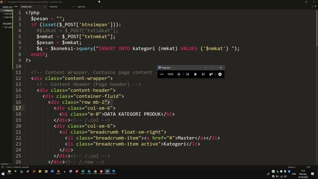Open the Windows Start menu
Screen dimensions: 318x179
[3, 174]
